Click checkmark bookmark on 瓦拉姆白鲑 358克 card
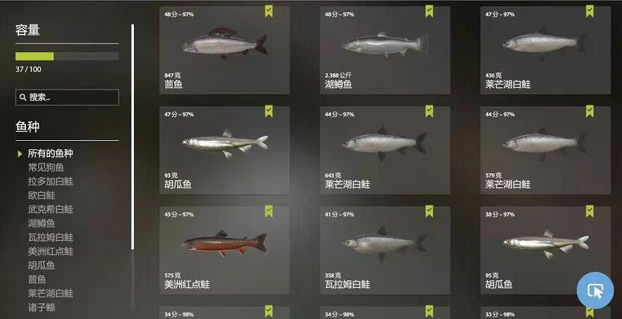Screen dimensions: 622x319 (x=429, y=211)
